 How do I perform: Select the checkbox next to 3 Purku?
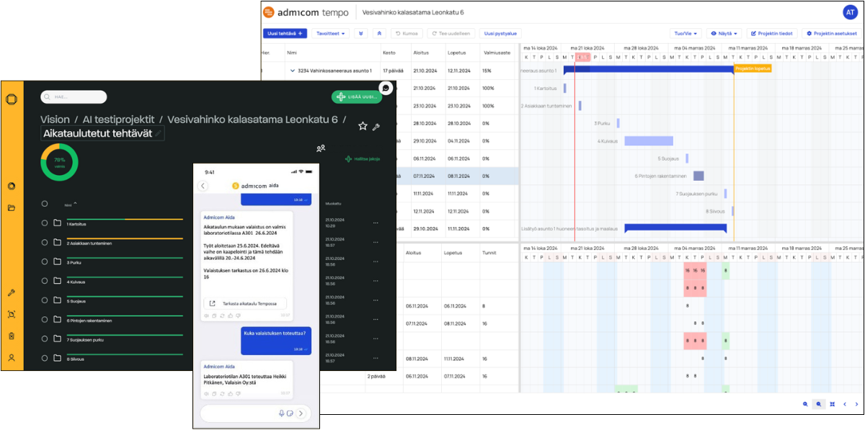[x=45, y=262]
